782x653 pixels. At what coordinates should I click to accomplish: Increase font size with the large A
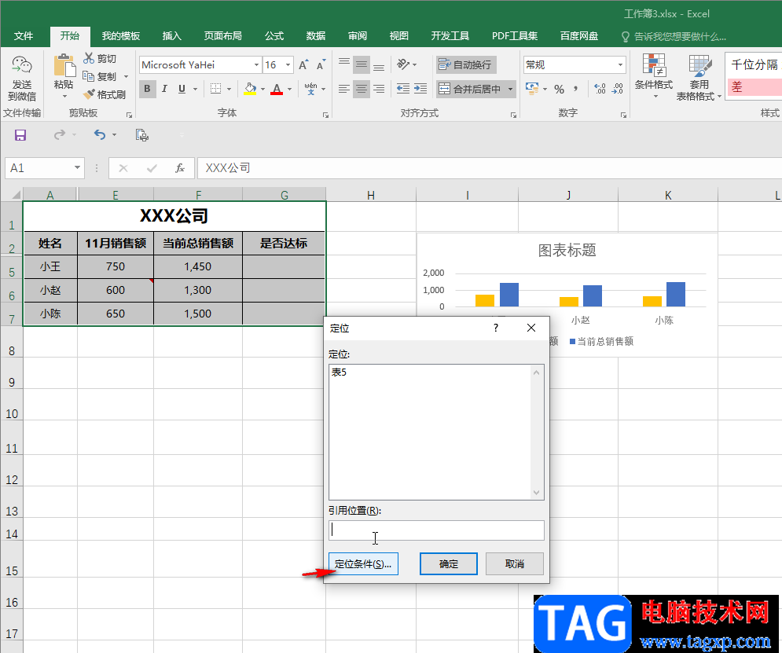[x=303, y=64]
